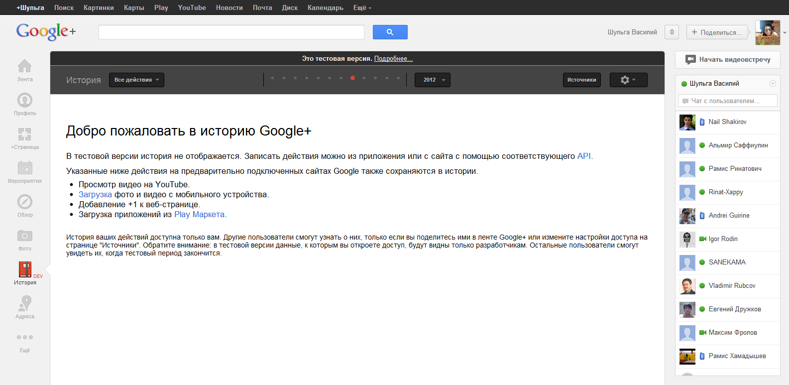Screen dimensions: 789x385
Task: Click the video camera icon in Начать видеовстречу
Action: [x=690, y=60]
